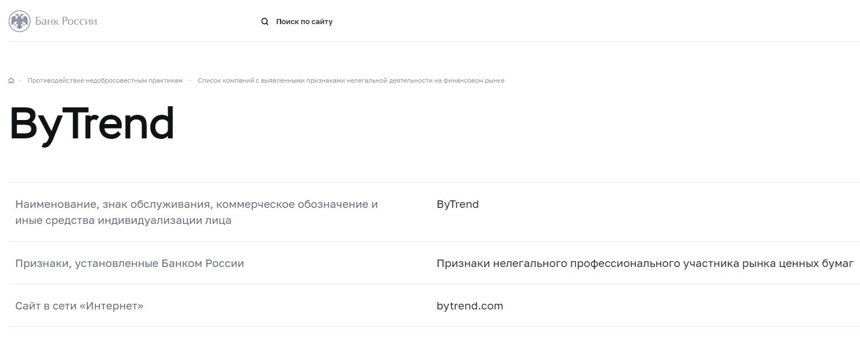This screenshot has width=860, height=356.
Task: Click the Bank of Russia eagle emblem
Action: [20, 21]
